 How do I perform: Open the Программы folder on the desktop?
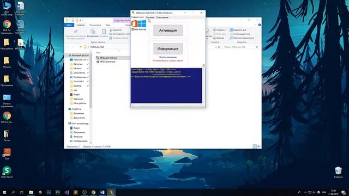tap(7, 81)
